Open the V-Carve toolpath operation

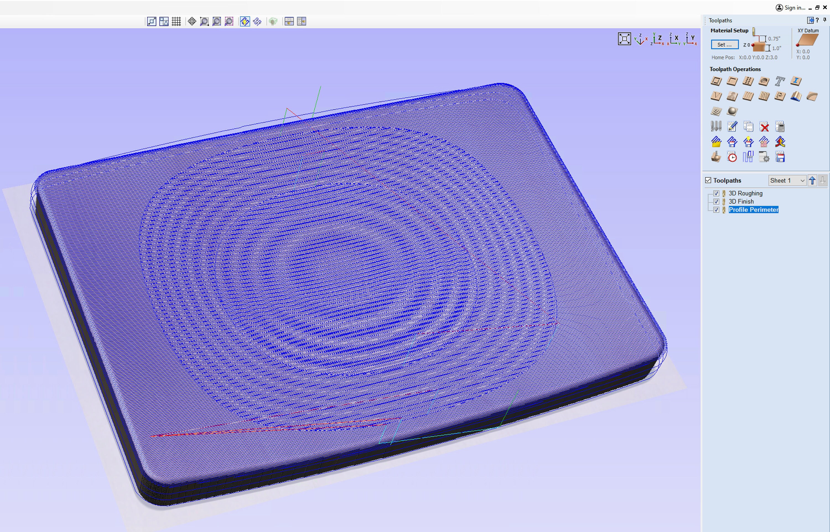point(716,96)
